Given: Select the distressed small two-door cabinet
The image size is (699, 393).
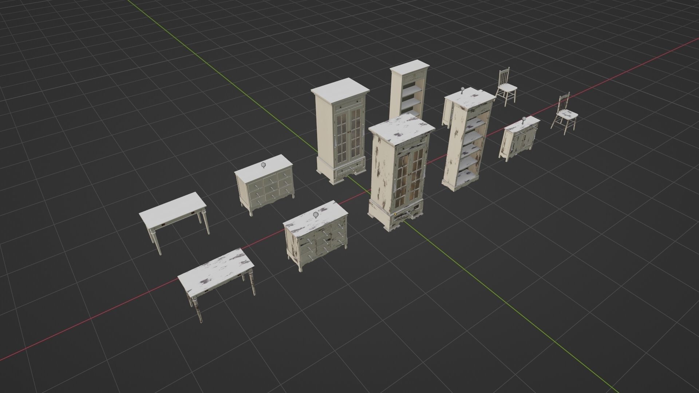Looking at the screenshot, I should (520, 139).
